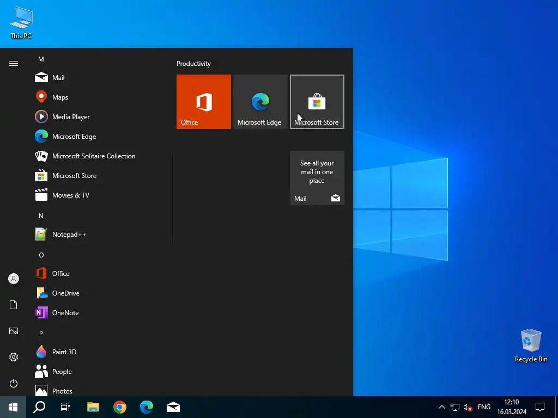Image resolution: width=558 pixels, height=418 pixels.
Task: Open taskbar Search
Action: point(39,407)
